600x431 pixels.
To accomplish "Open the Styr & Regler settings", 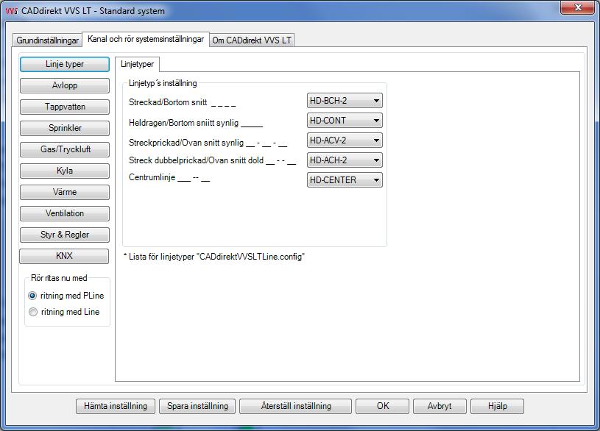I will click(x=65, y=235).
